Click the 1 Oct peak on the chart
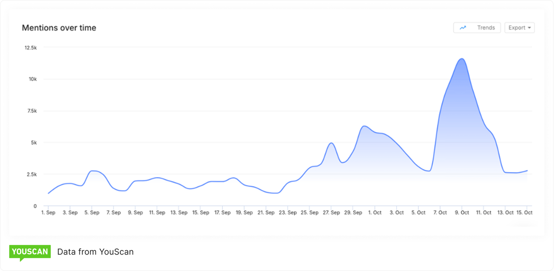This screenshot has width=554, height=271. tap(364, 126)
